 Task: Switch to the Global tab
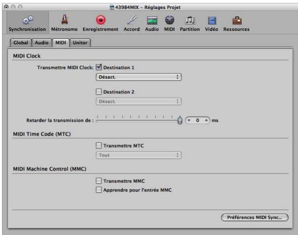tap(21, 42)
